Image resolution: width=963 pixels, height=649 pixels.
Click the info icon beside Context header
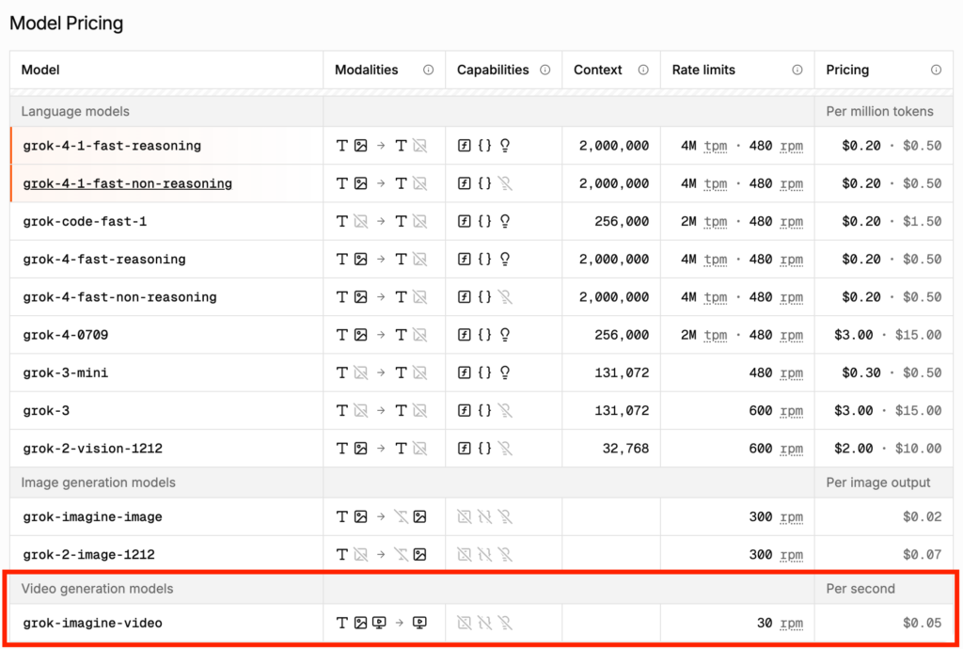tap(643, 70)
